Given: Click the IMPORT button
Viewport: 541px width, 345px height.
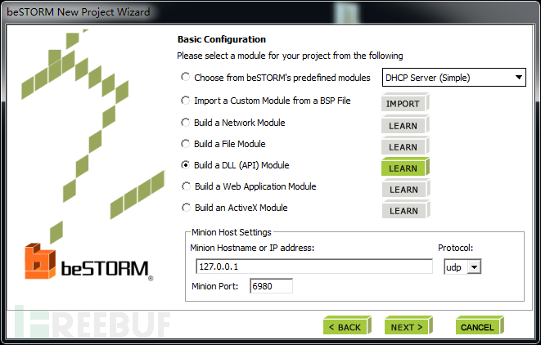Looking at the screenshot, I should click(405, 102).
